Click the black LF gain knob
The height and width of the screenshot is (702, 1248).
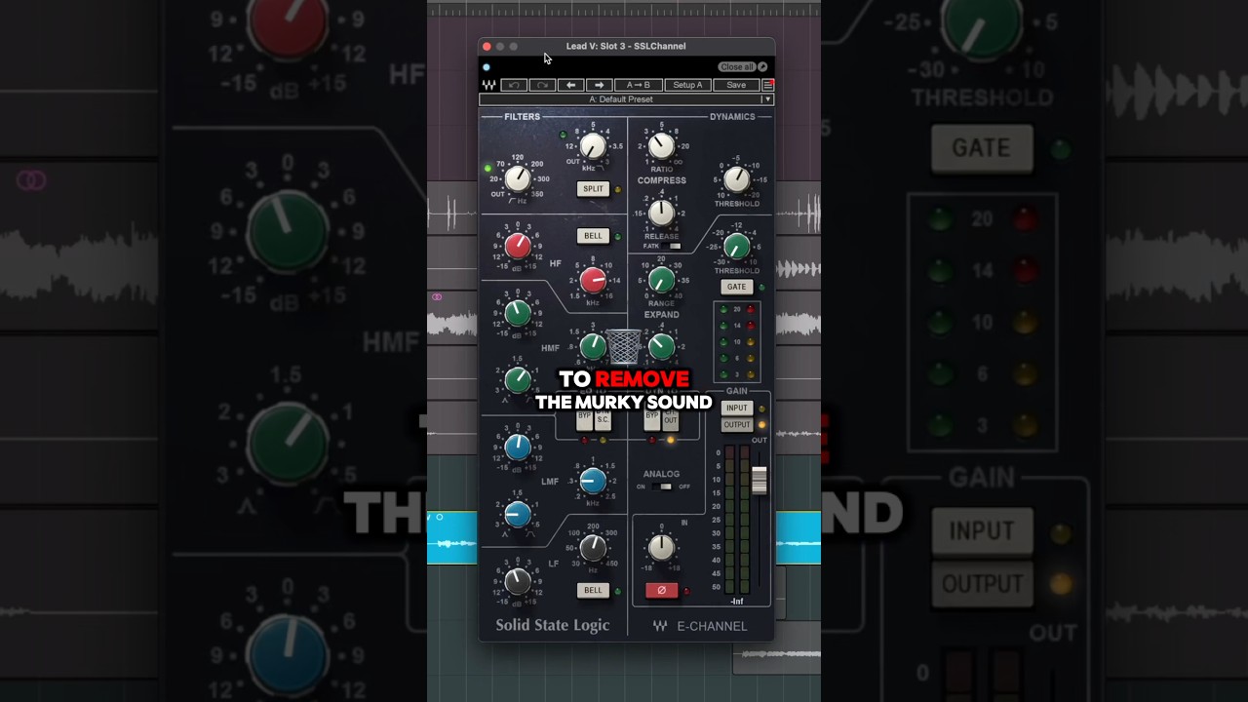click(x=518, y=582)
